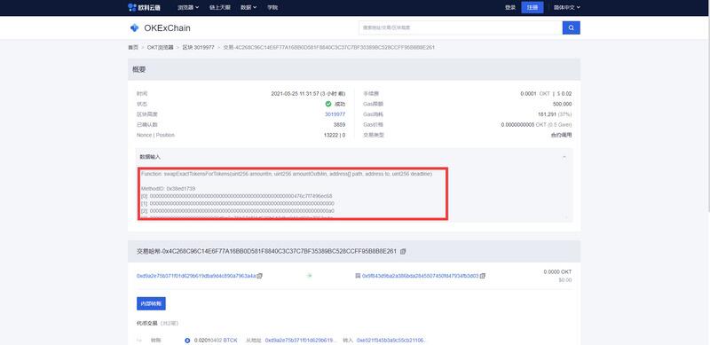Viewport: 710px width, 345px height.
Task: Collapse the 数据输入 section with the arrow
Action: coord(564,157)
